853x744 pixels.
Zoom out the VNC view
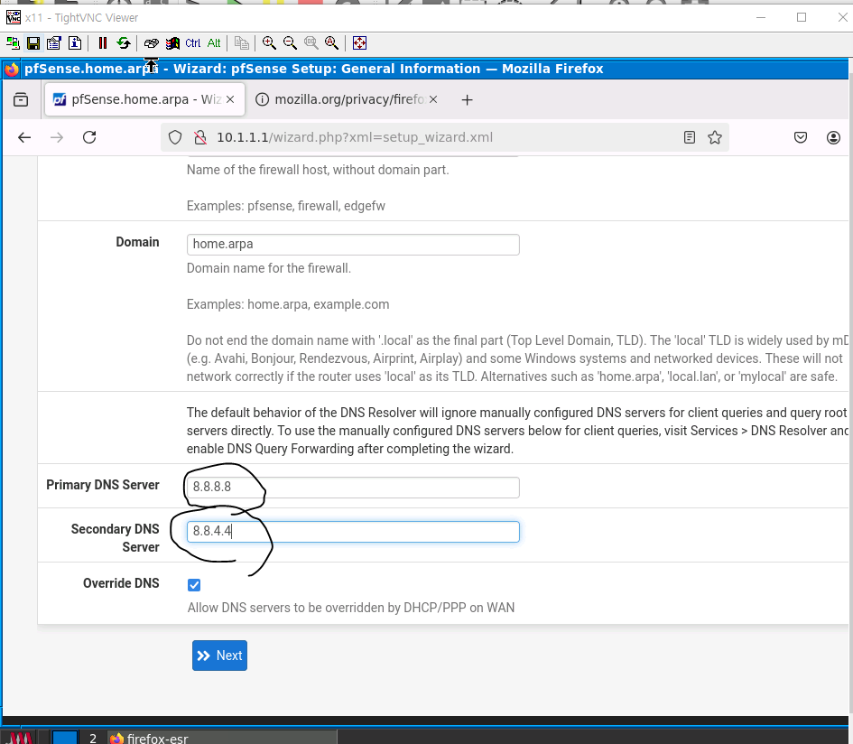[x=290, y=43]
